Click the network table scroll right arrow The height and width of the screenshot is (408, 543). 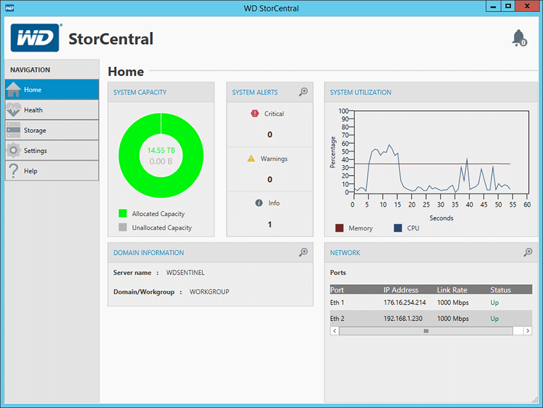click(x=528, y=331)
